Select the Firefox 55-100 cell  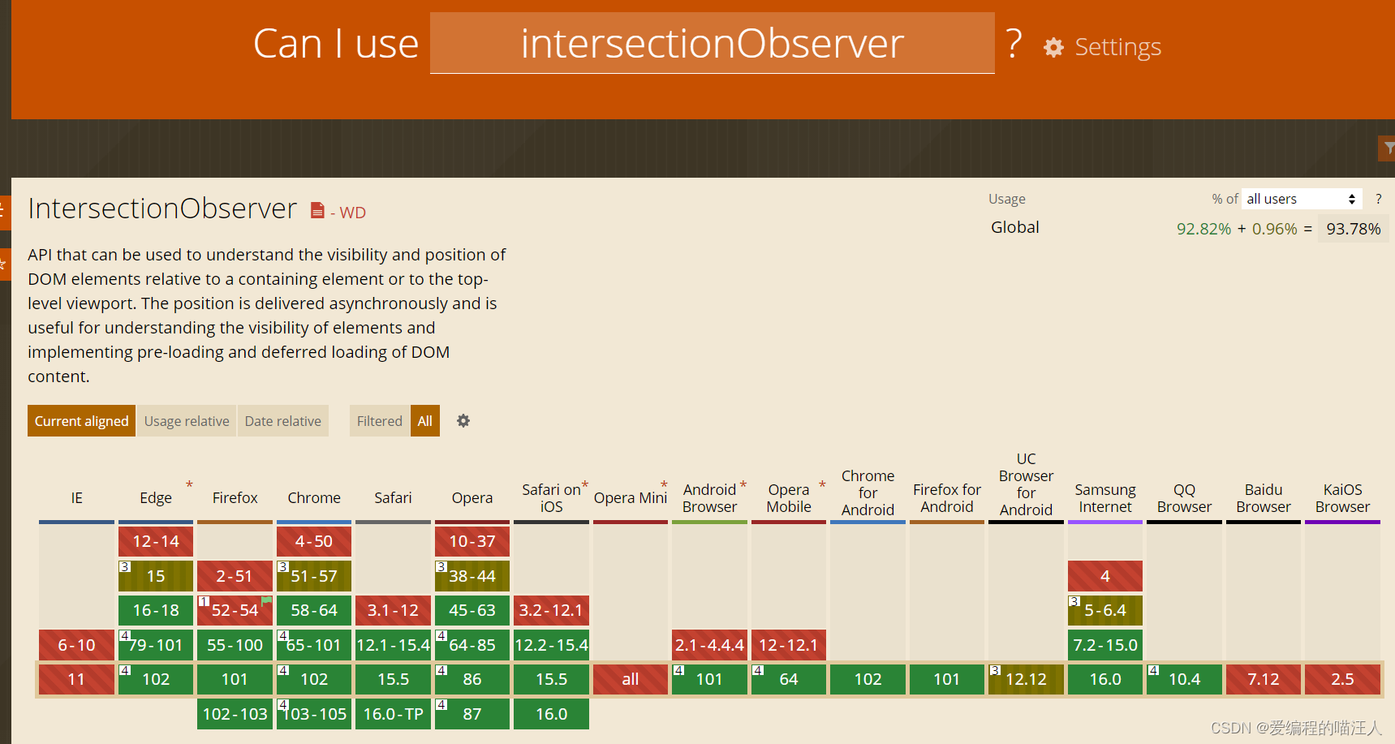tap(235, 645)
